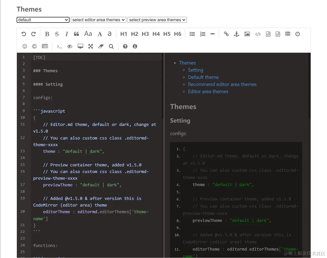Insert a code block with language
The width and height of the screenshot is (327, 258).
click(278, 34)
